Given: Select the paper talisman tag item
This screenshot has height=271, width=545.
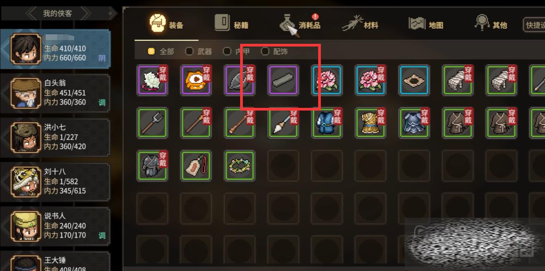Looking at the screenshot, I should tap(196, 165).
